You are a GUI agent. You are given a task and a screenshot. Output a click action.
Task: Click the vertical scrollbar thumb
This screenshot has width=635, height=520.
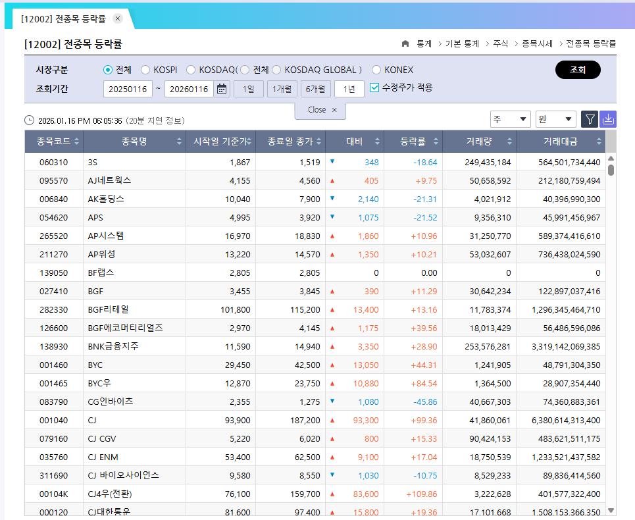pos(611,170)
